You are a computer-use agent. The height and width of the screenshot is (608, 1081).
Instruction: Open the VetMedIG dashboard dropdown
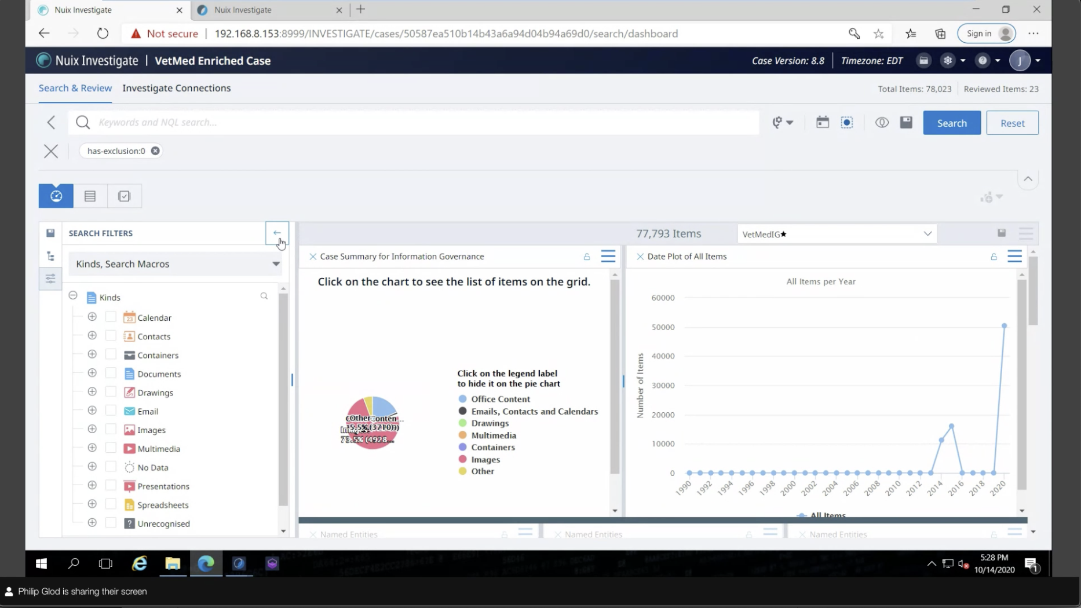coord(837,234)
